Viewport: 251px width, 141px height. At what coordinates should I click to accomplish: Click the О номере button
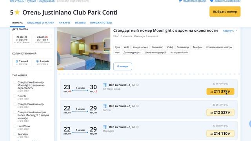tap(123, 66)
